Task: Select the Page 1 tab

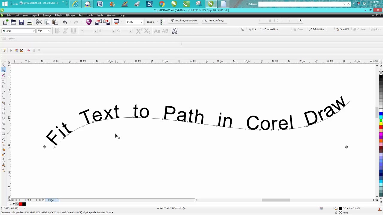Action: pyautogui.click(x=52, y=200)
